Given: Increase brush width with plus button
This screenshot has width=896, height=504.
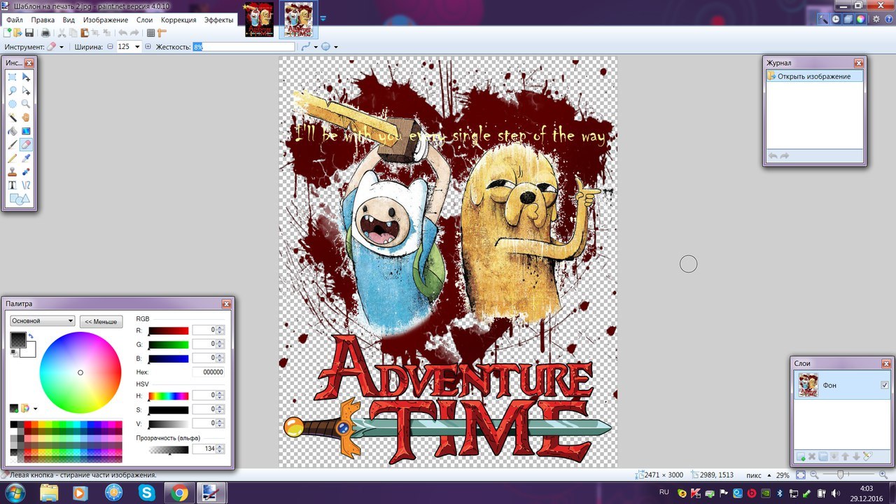Looking at the screenshot, I should coord(148,47).
